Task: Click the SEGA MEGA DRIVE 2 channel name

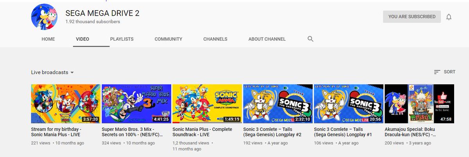Action: click(102, 13)
